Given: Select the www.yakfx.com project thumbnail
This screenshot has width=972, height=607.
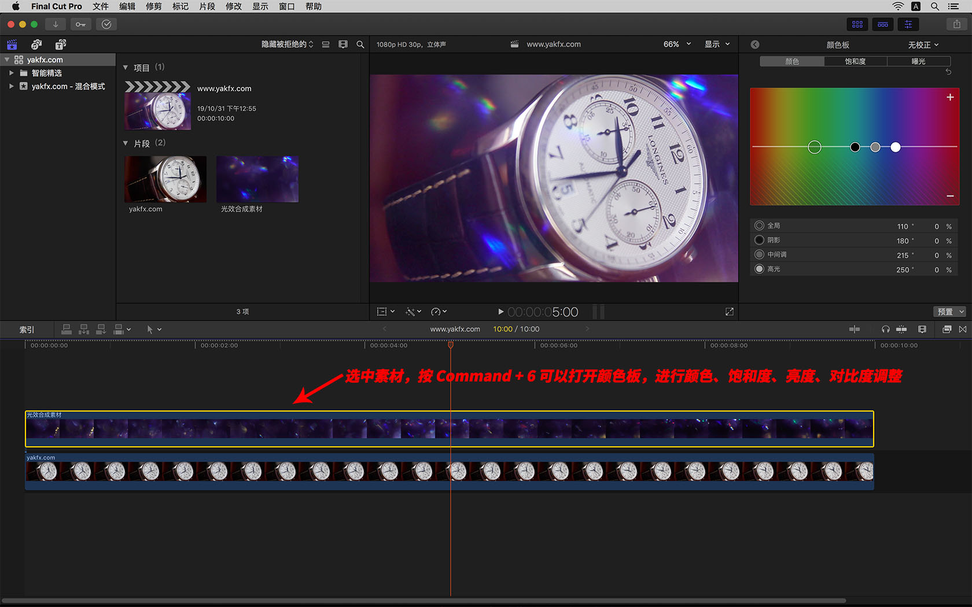Looking at the screenshot, I should [157, 105].
